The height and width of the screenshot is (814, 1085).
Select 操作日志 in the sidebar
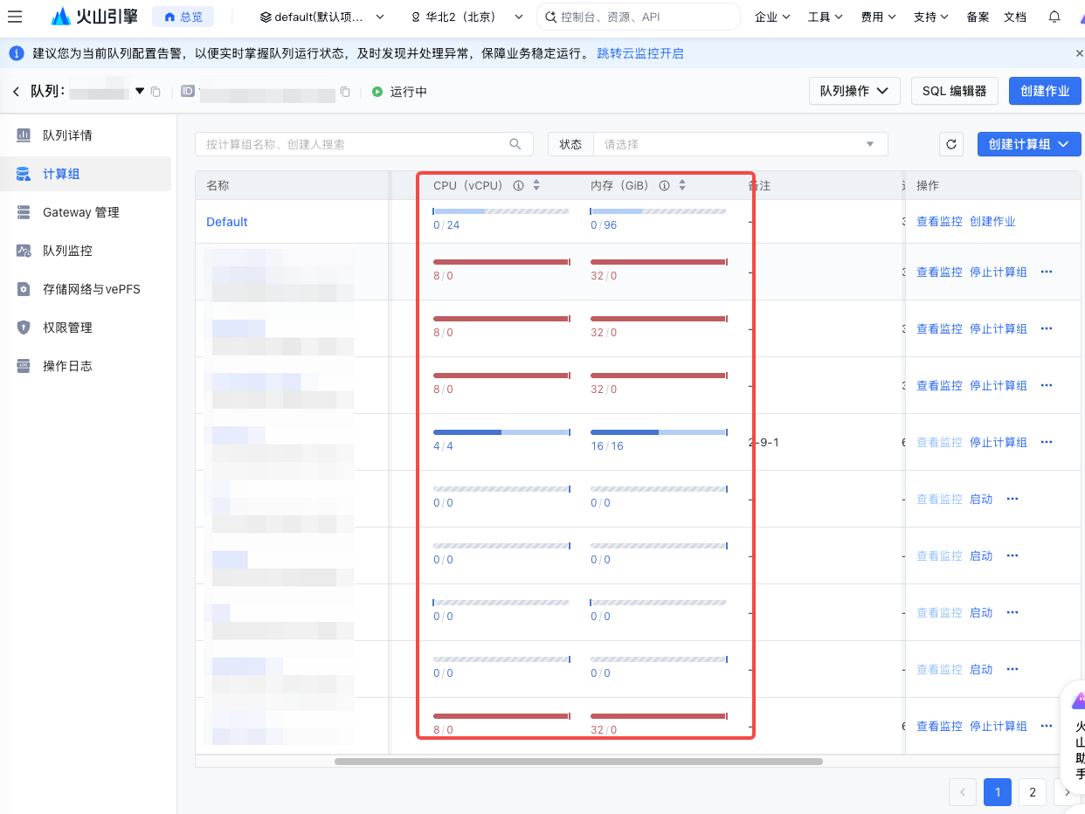tap(86, 366)
